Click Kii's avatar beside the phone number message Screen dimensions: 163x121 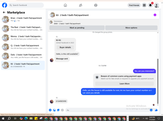52,101
